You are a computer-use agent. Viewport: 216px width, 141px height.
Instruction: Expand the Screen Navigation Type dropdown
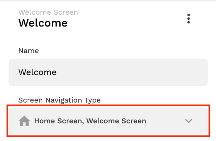coord(108,121)
